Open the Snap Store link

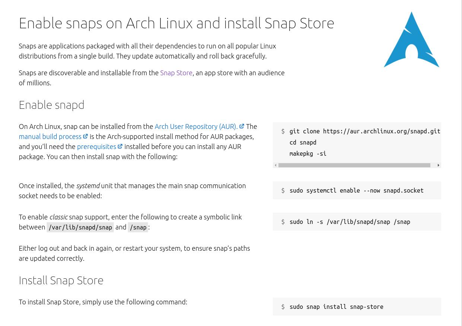176,73
